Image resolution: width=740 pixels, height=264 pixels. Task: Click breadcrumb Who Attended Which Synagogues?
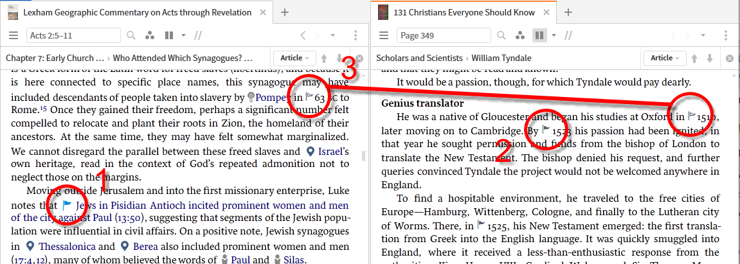pyautogui.click(x=183, y=58)
